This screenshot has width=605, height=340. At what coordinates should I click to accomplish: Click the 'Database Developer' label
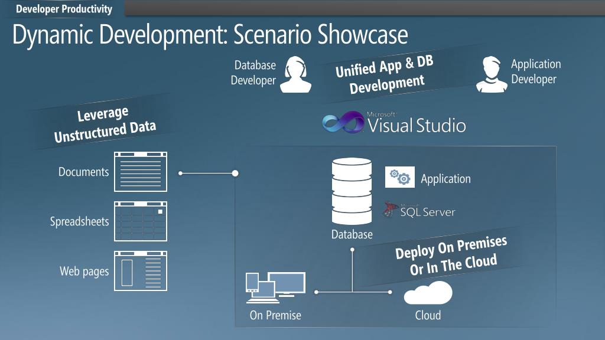coord(253,73)
